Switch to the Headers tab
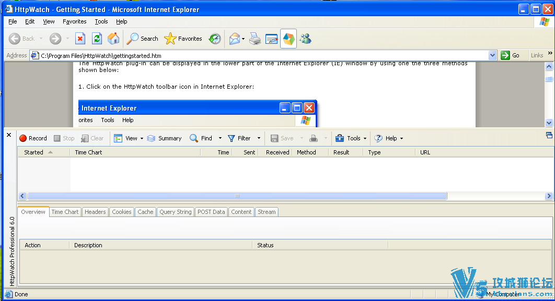 [x=95, y=212]
